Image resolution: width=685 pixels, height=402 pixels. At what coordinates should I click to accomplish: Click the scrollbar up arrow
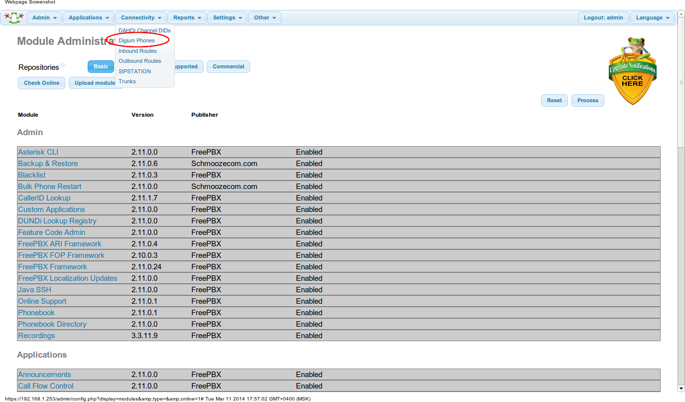[681, 14]
